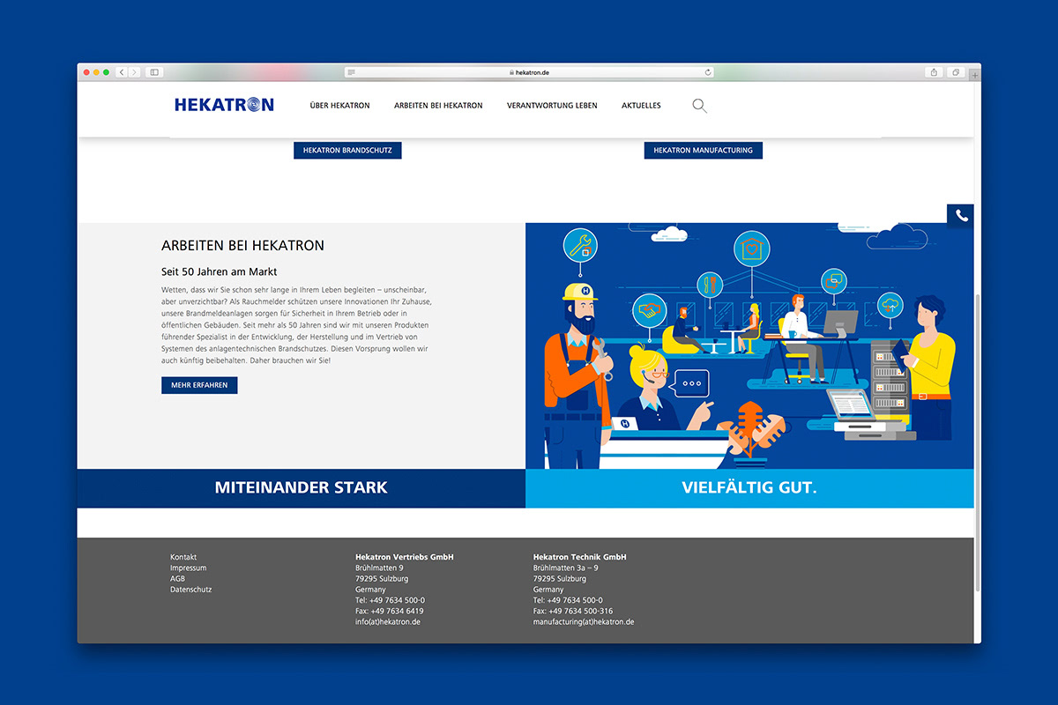The width and height of the screenshot is (1058, 705).
Task: Click the Mehr Erfahren button
Action: click(199, 385)
